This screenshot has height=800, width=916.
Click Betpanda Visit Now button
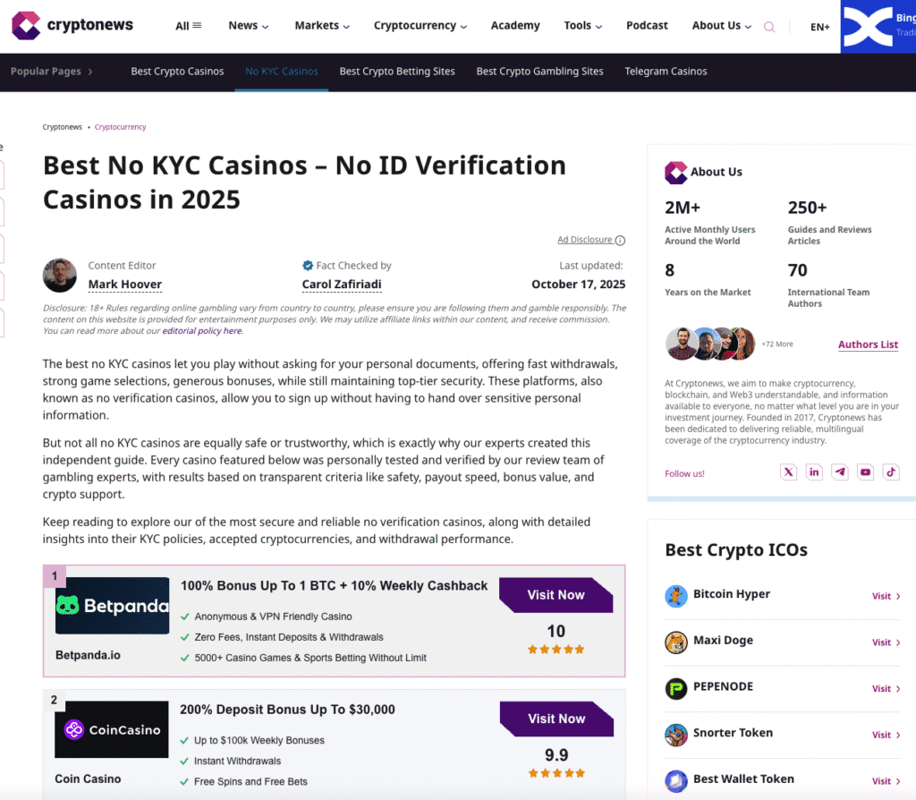click(x=556, y=595)
